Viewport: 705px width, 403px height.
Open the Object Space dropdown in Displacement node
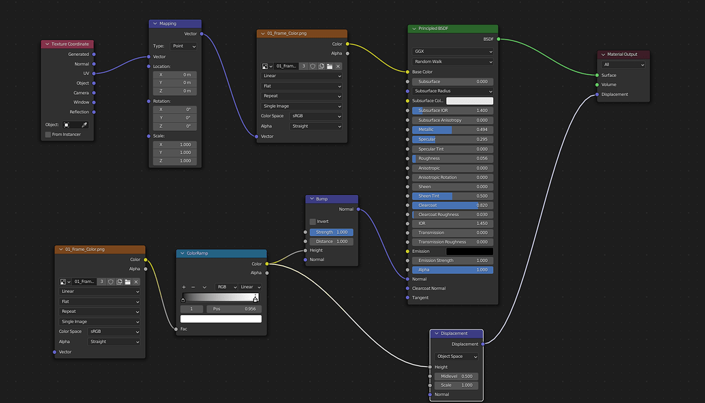coord(456,357)
